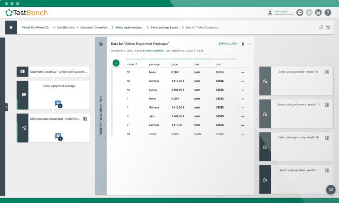The width and height of the screenshot is (339, 203).
Task: Click the test icon of Select package ${package} card
Action: [24, 128]
